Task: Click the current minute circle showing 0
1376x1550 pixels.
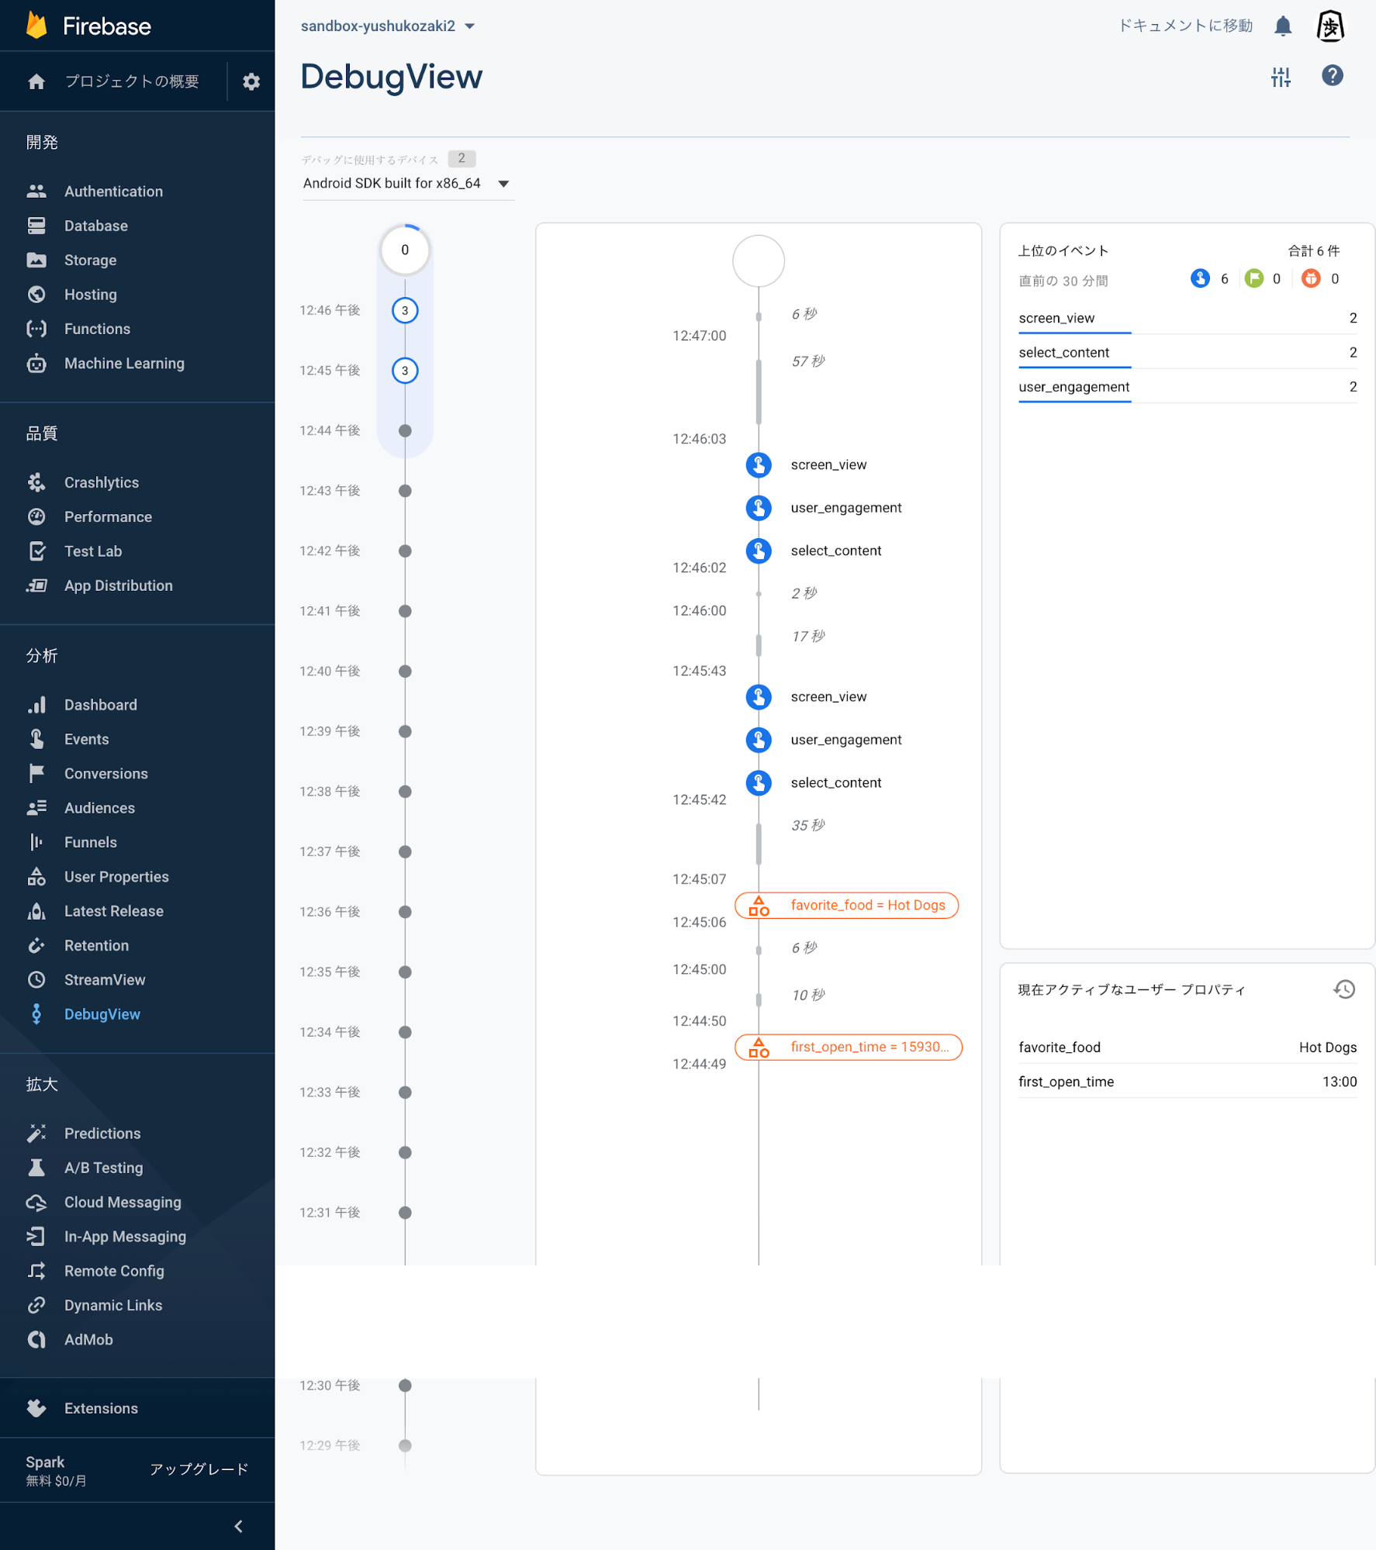Action: point(405,250)
